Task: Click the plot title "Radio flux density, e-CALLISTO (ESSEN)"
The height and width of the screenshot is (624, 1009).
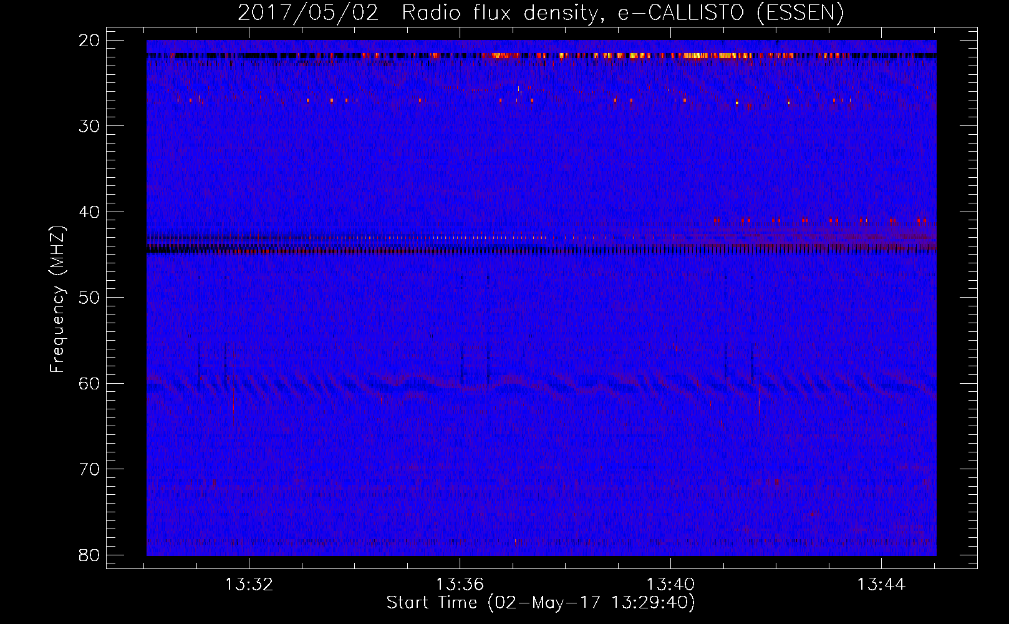Action: point(622,13)
